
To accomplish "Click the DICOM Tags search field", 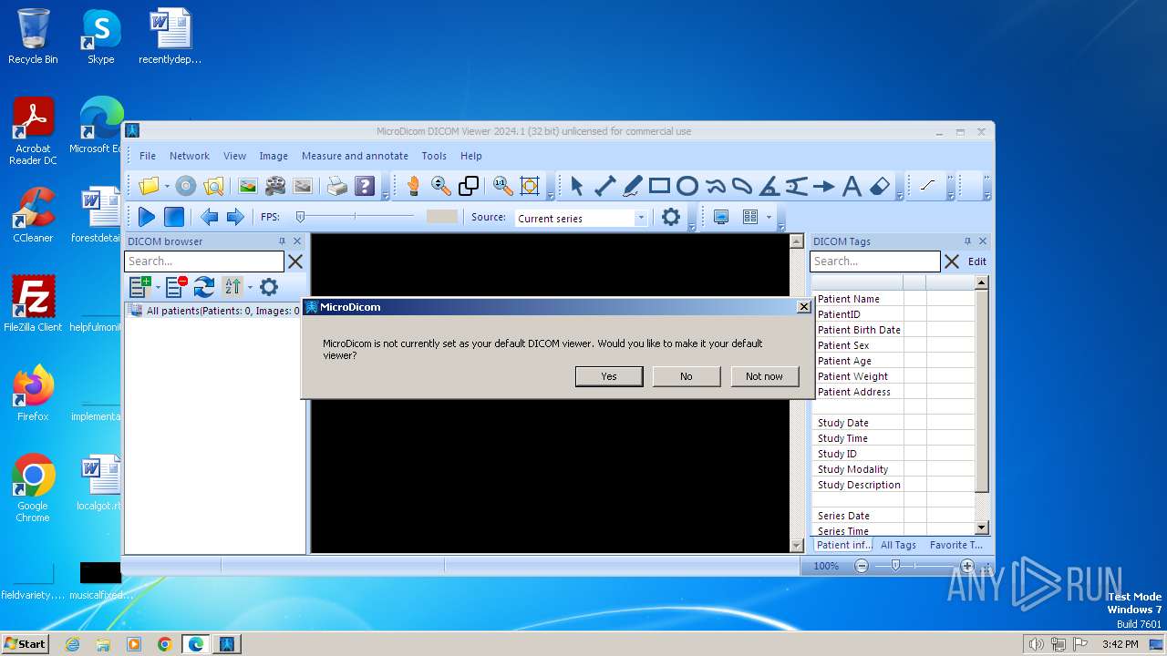I will (875, 261).
